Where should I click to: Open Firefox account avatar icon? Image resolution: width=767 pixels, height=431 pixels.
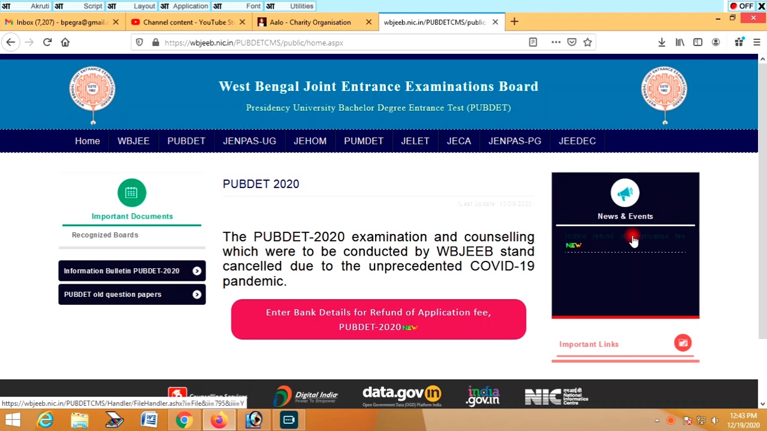tap(715, 43)
